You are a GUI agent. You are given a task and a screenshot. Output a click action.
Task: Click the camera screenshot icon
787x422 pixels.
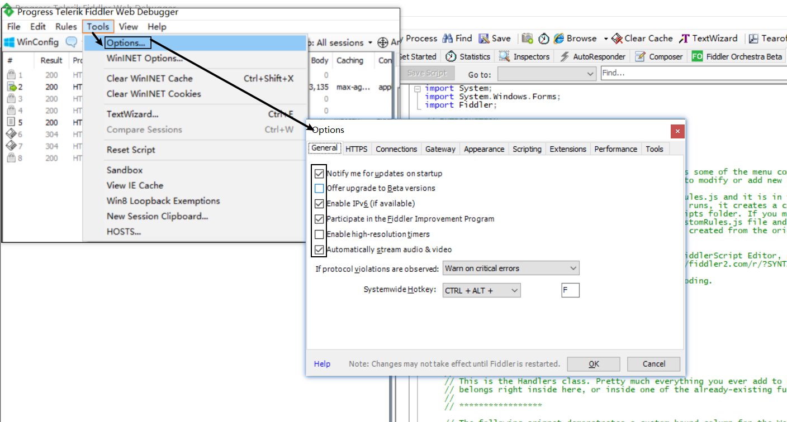(527, 39)
